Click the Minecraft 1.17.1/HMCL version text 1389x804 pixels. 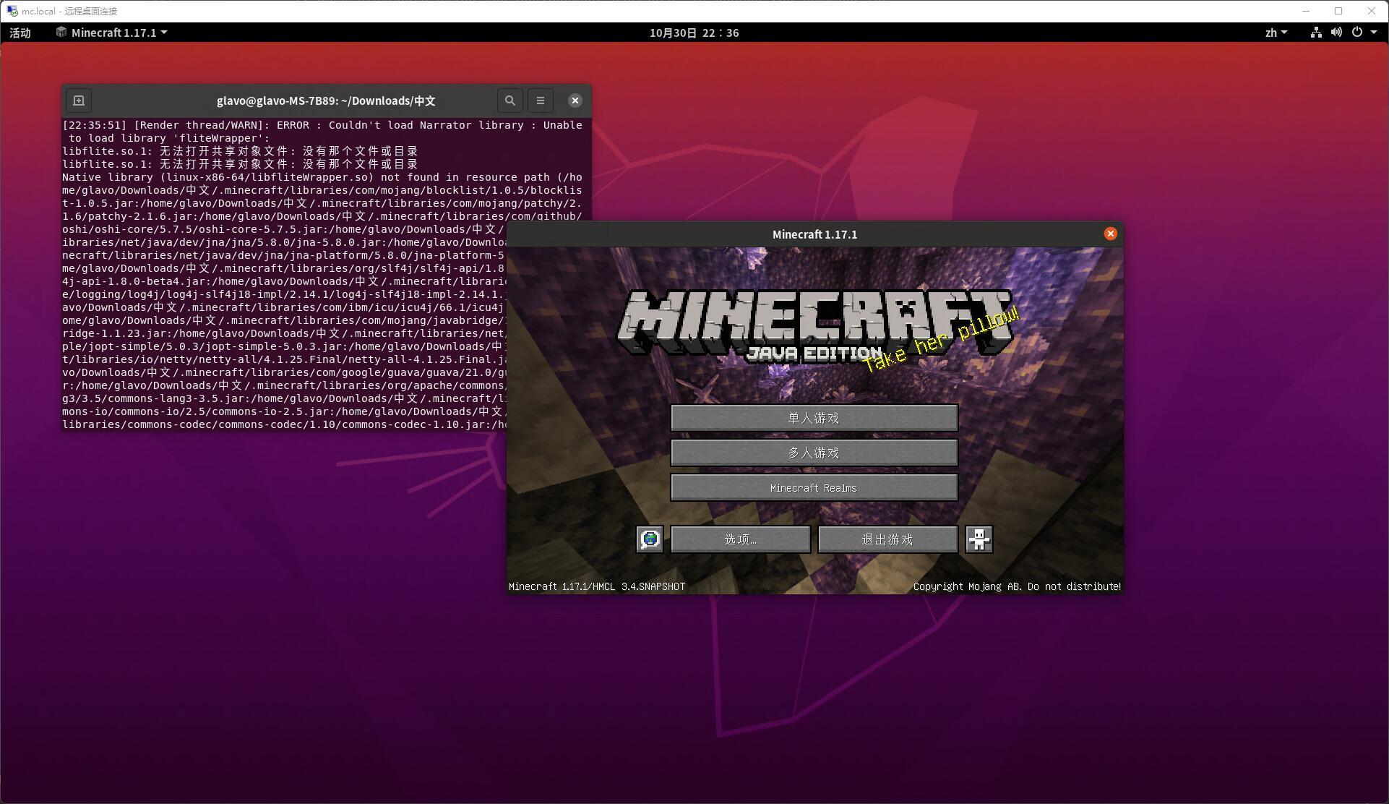coord(597,586)
